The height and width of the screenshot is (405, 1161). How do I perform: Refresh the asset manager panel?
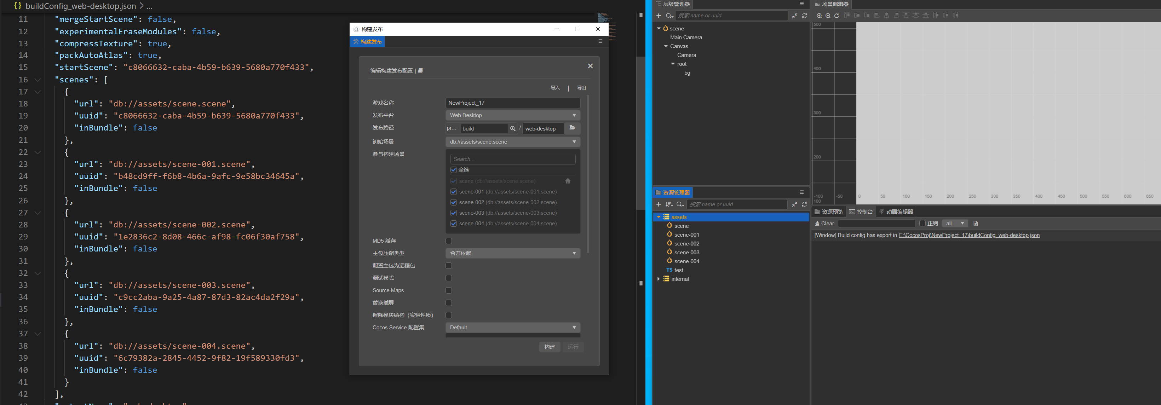click(805, 204)
